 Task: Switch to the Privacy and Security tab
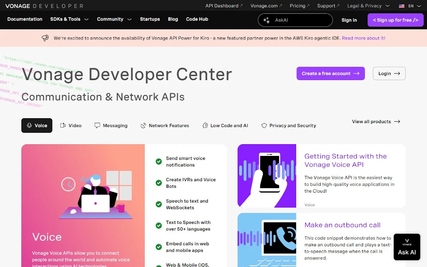coord(289,125)
